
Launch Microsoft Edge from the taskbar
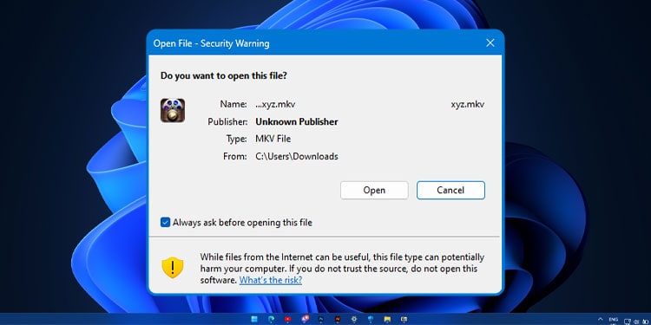pos(271,319)
